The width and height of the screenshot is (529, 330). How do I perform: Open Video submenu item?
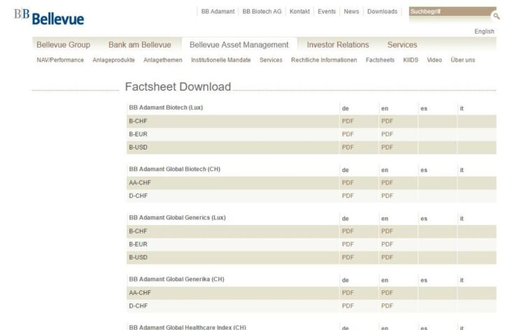tap(435, 60)
